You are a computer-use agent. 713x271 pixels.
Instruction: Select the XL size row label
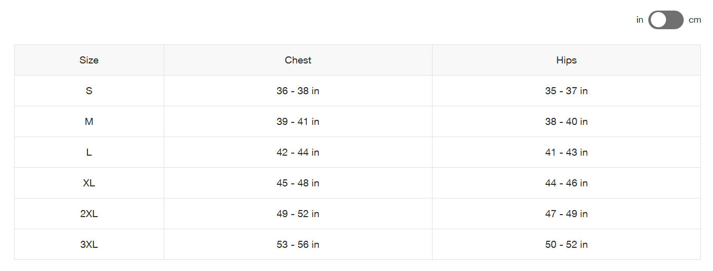point(89,183)
